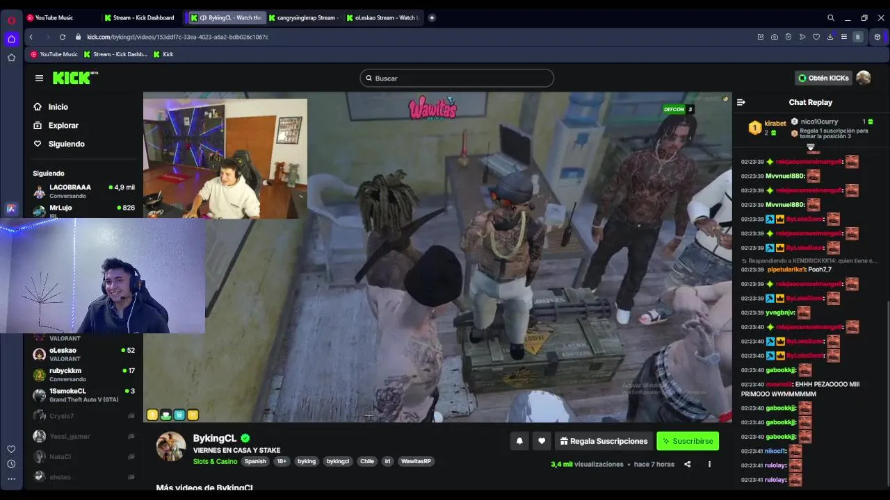Open browser downloads icon
The image size is (890, 500).
830,37
